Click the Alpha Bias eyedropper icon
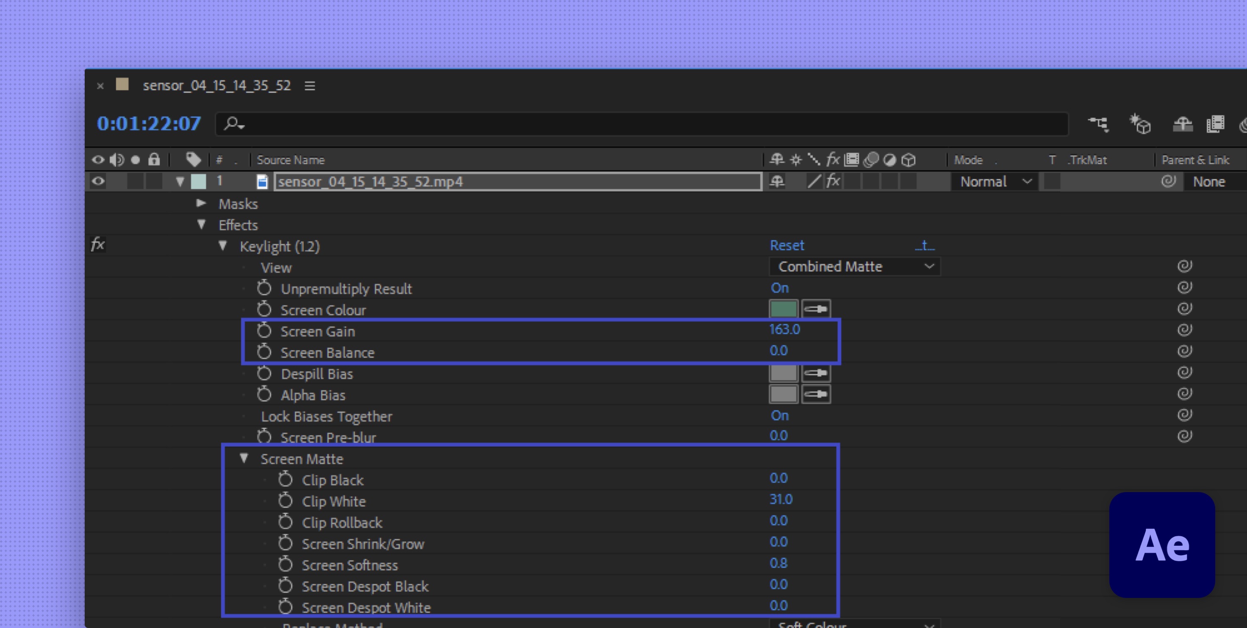1247x628 pixels. tap(816, 394)
